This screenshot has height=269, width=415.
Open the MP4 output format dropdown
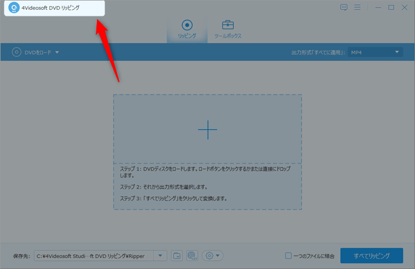pos(375,52)
